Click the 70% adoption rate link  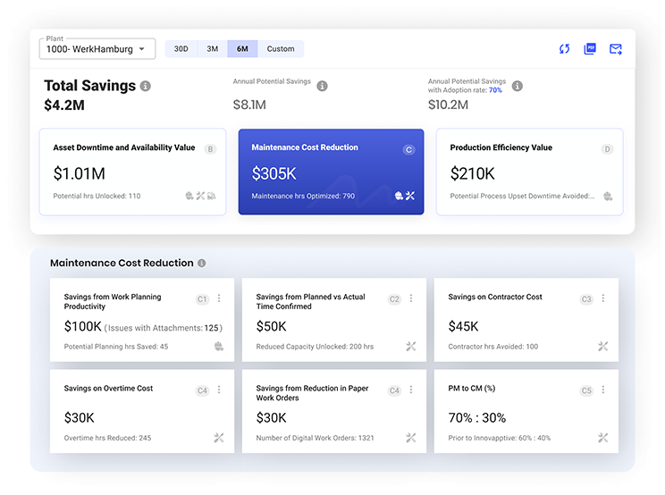pos(495,90)
